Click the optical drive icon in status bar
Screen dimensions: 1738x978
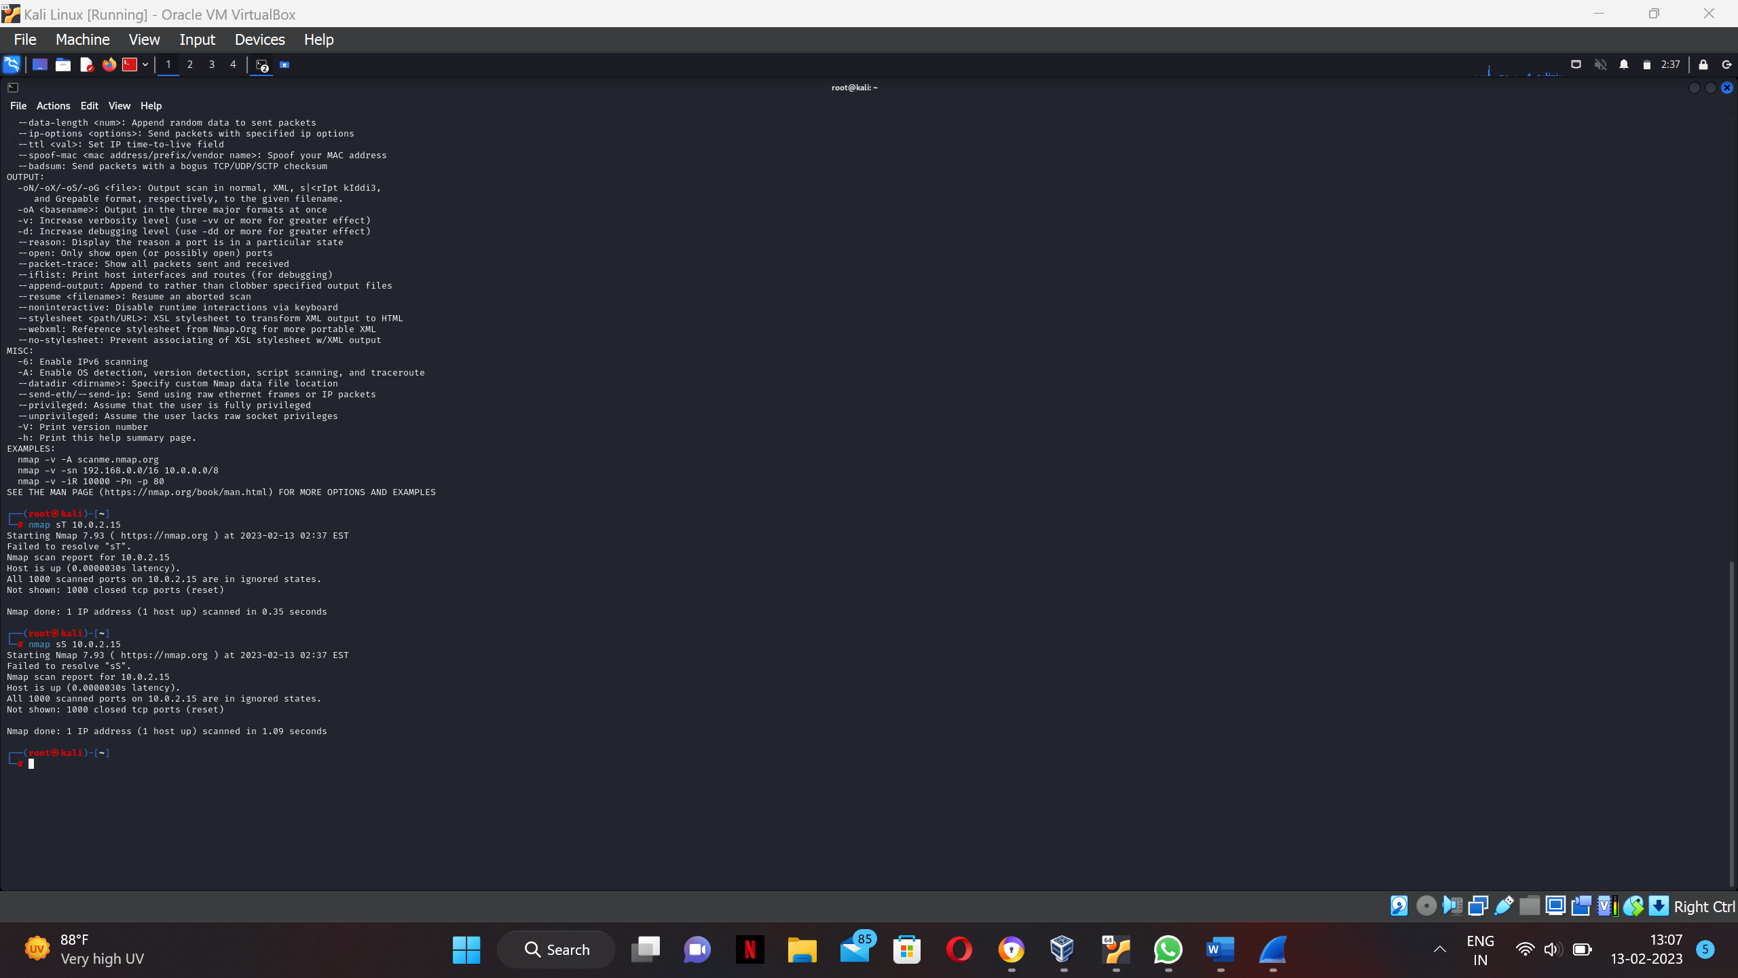(x=1426, y=905)
